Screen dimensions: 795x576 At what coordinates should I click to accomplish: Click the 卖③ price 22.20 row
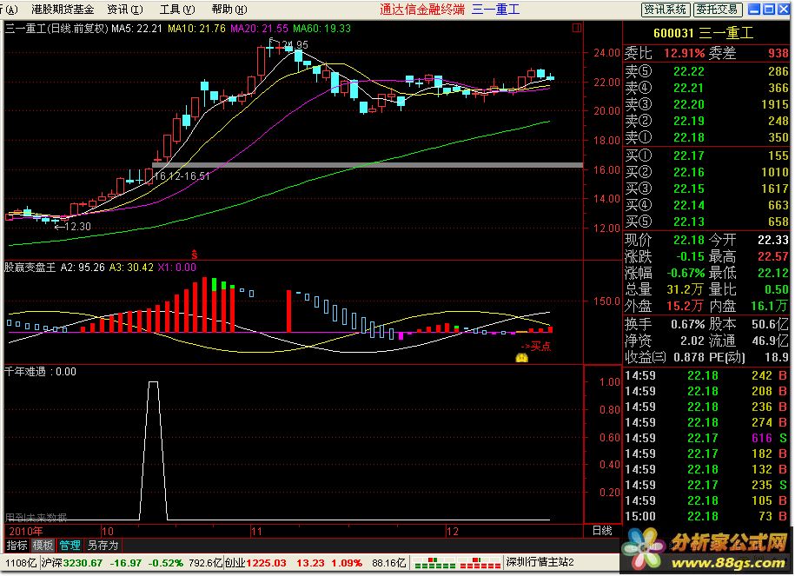(x=706, y=104)
